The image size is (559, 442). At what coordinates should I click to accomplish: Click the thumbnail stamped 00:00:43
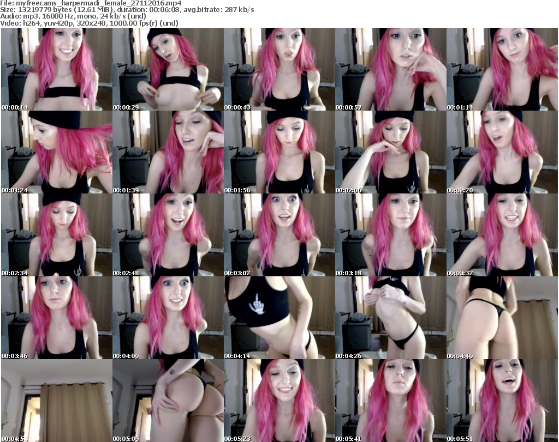(279, 69)
